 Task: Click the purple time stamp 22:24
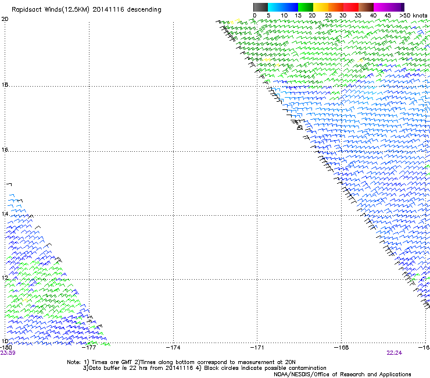click(395, 353)
